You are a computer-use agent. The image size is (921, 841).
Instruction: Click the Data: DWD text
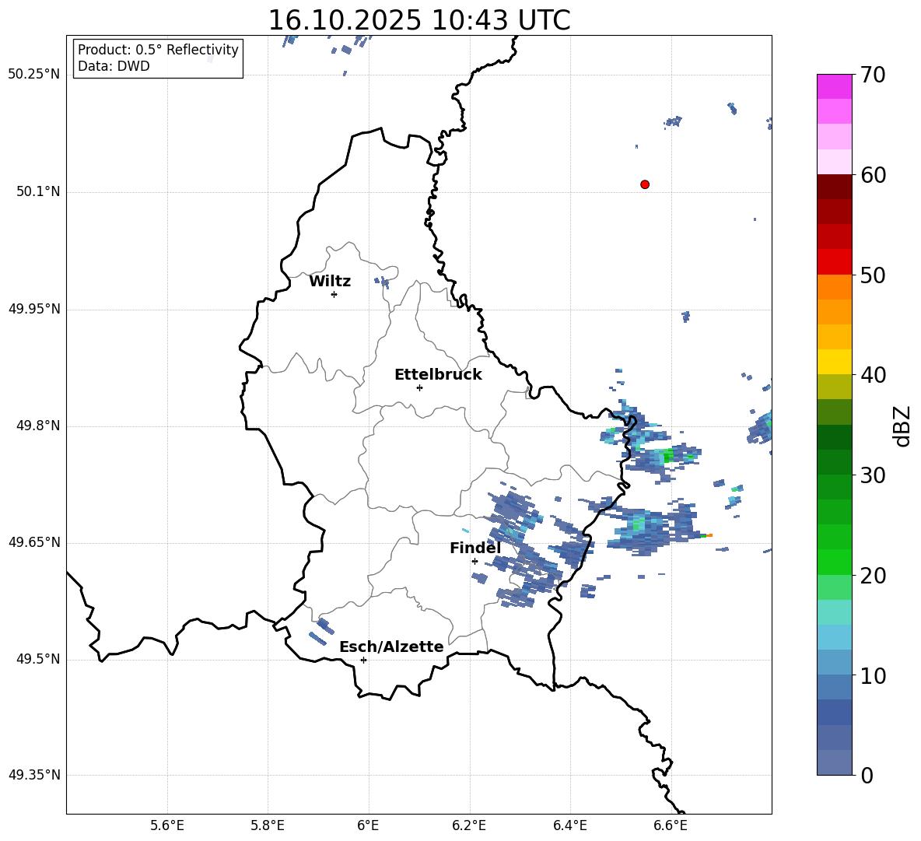tap(114, 66)
